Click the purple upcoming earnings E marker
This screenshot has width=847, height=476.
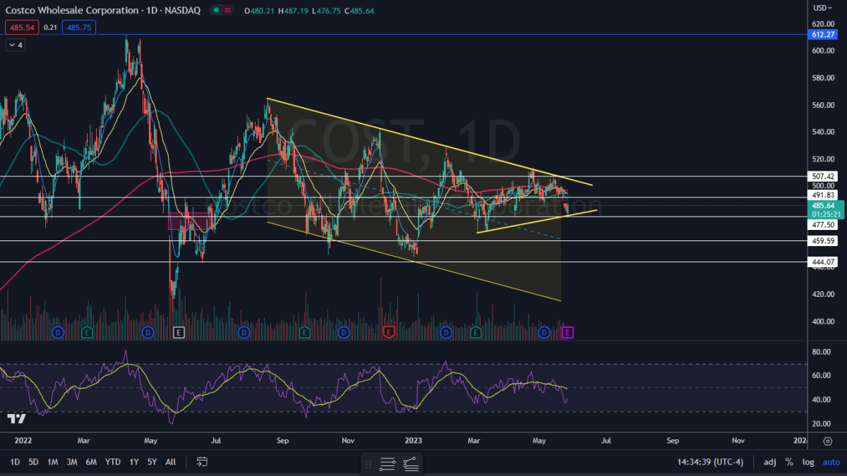point(567,331)
